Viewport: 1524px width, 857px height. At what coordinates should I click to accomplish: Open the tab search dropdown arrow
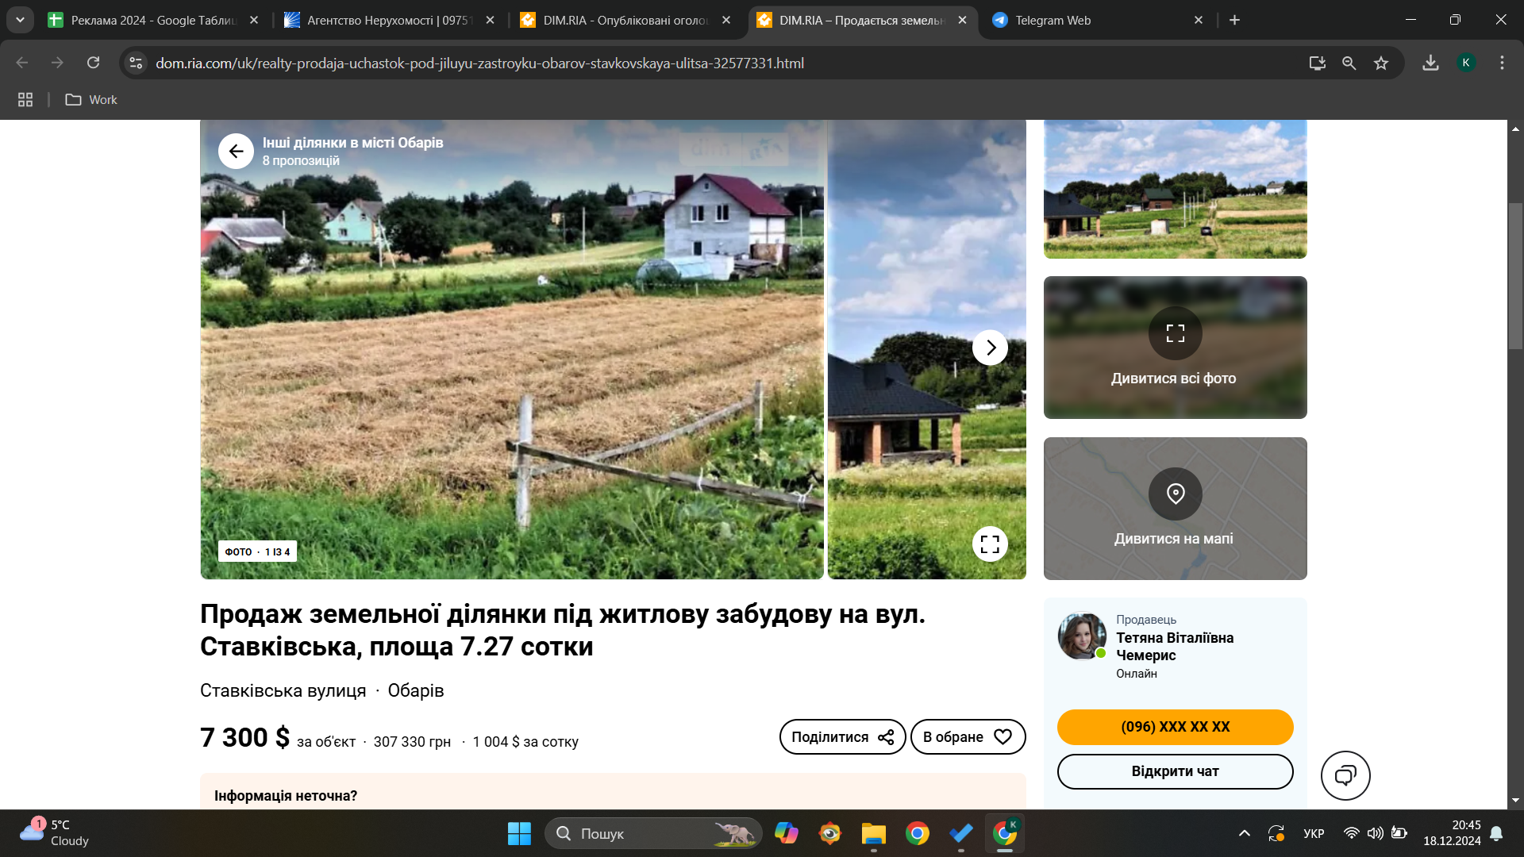(x=20, y=20)
